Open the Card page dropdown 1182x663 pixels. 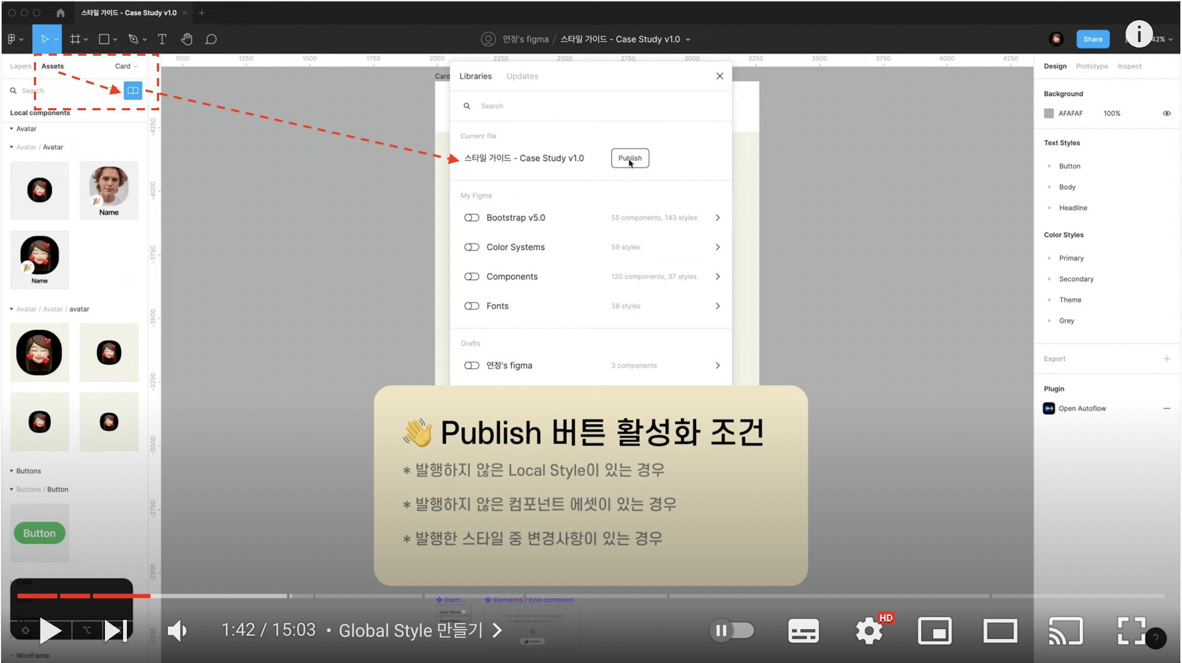click(x=126, y=66)
